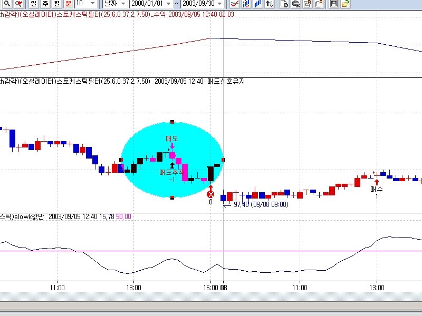The height and width of the screenshot is (316, 422).
Task: Select the candlestick chart icon
Action: click(x=246, y=3)
